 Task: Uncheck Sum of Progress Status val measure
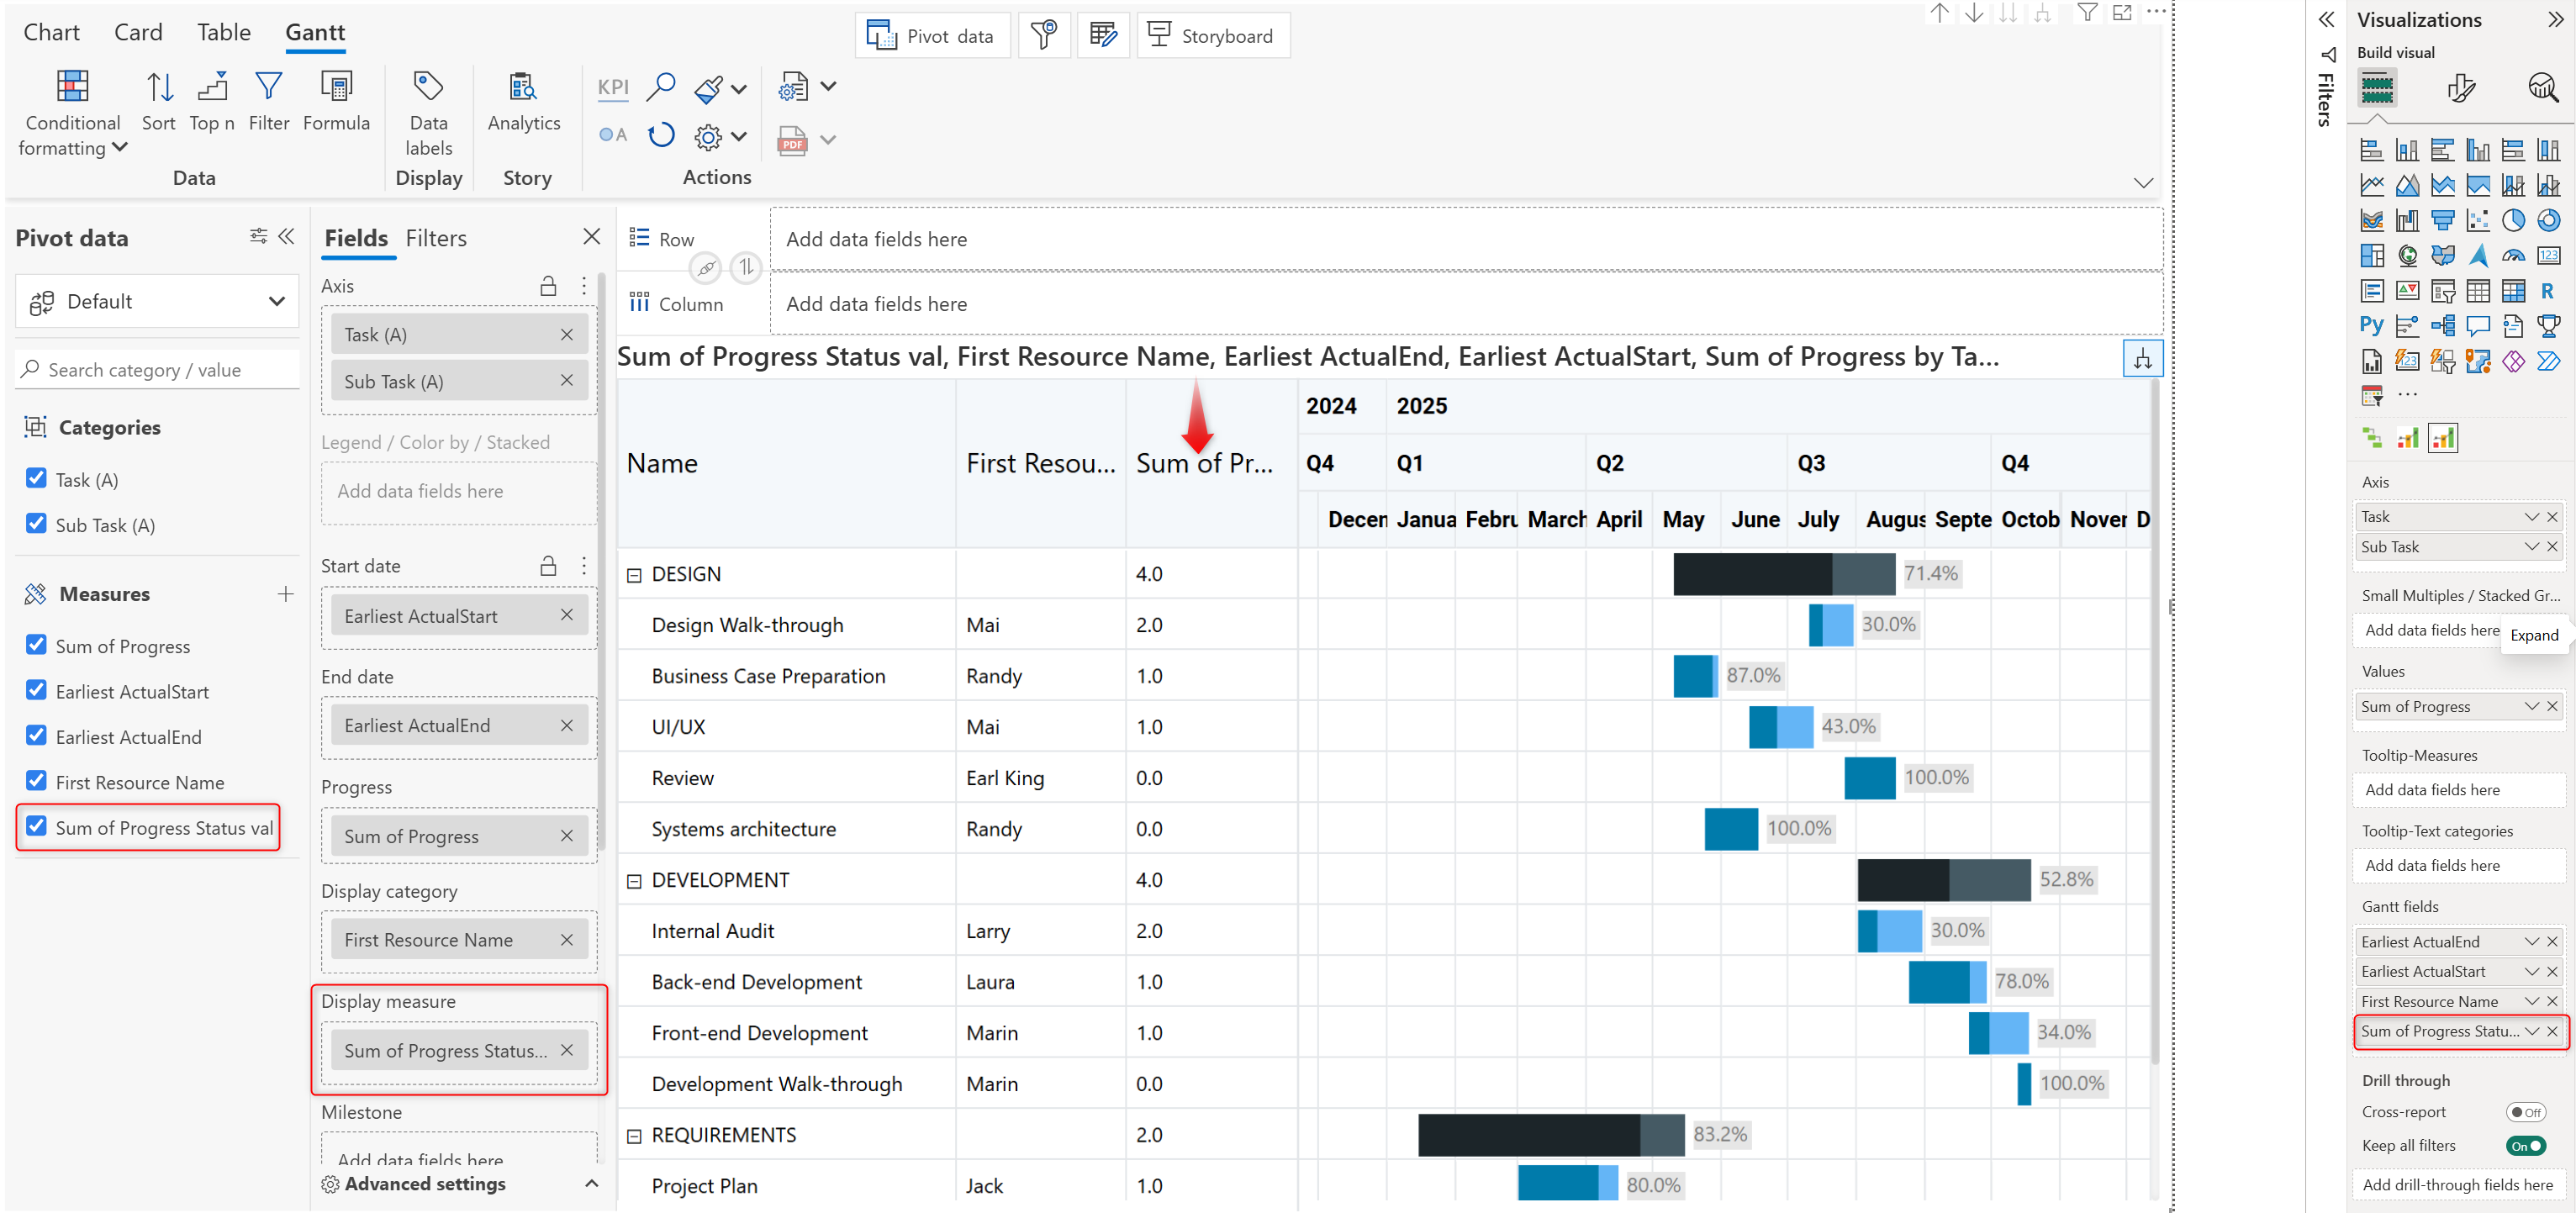pyautogui.click(x=37, y=826)
